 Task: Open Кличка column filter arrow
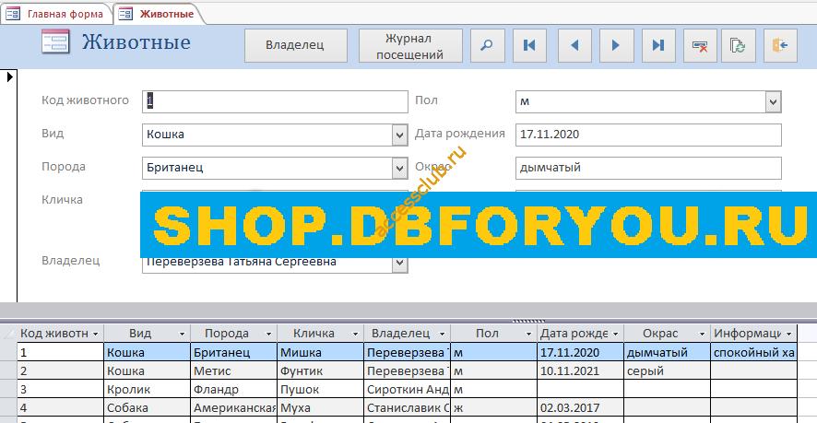(355, 334)
